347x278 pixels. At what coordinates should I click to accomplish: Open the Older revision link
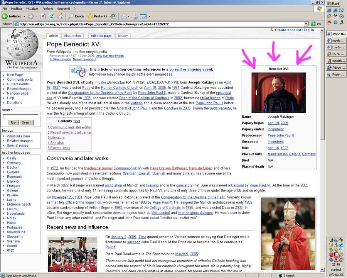60,59
